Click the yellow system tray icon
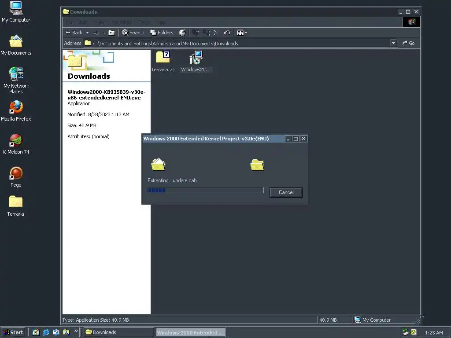451x338 pixels. (414, 332)
